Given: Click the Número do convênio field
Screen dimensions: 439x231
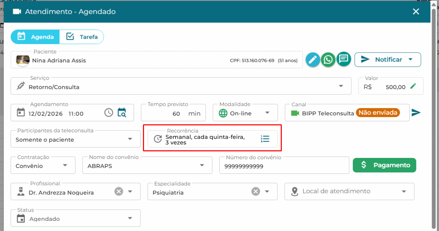Looking at the screenshot, I should [x=284, y=165].
